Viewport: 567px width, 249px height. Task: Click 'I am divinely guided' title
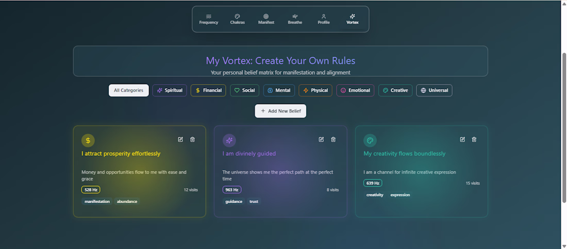point(249,154)
